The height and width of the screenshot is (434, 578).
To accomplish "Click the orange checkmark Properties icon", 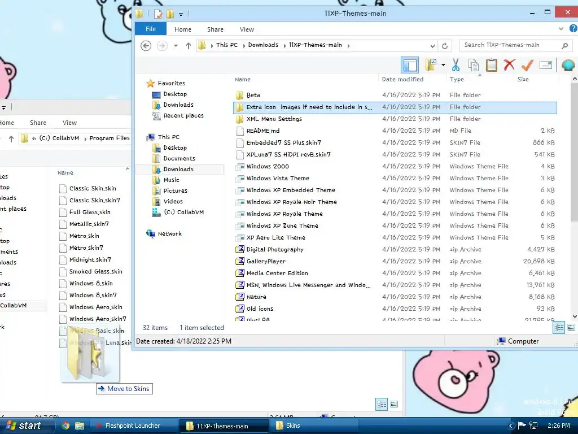I will [x=527, y=66].
